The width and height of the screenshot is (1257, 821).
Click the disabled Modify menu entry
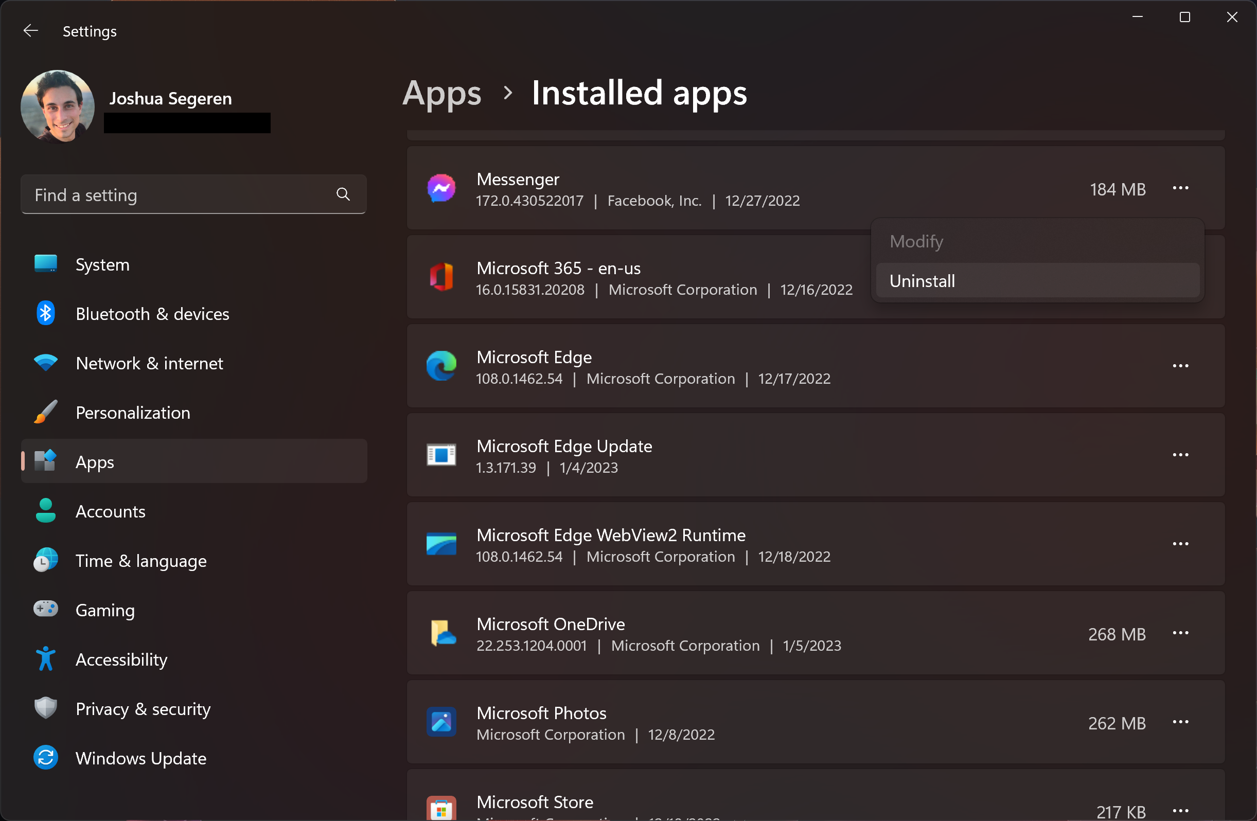tap(1037, 241)
